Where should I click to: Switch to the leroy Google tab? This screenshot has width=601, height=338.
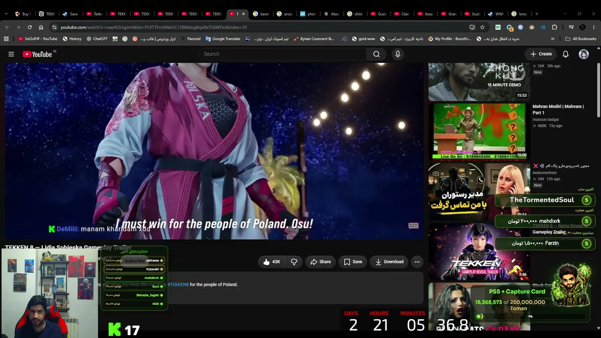click(520, 14)
